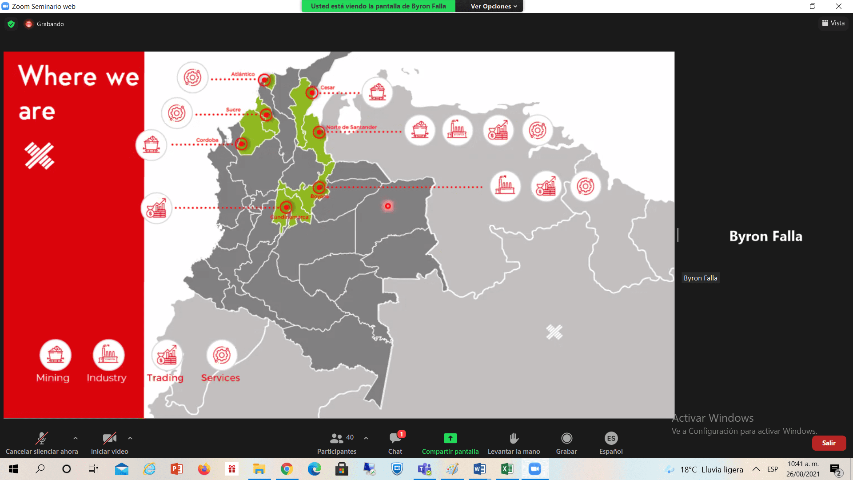The width and height of the screenshot is (853, 480).
Task: Open Microsoft Teams from the taskbar
Action: pyautogui.click(x=424, y=469)
